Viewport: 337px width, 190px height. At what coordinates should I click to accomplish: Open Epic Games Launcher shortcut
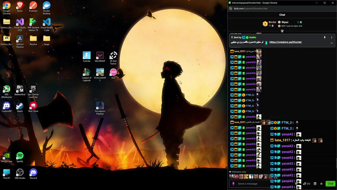[33, 92]
